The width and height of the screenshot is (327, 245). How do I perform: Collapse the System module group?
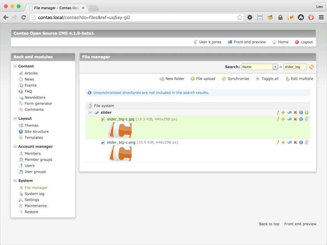point(15,180)
